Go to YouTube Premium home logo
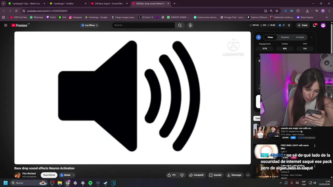The height and width of the screenshot is (187, 333). point(19,25)
